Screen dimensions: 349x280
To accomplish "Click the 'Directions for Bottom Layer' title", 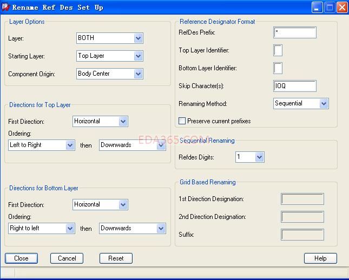I will click(44, 188).
